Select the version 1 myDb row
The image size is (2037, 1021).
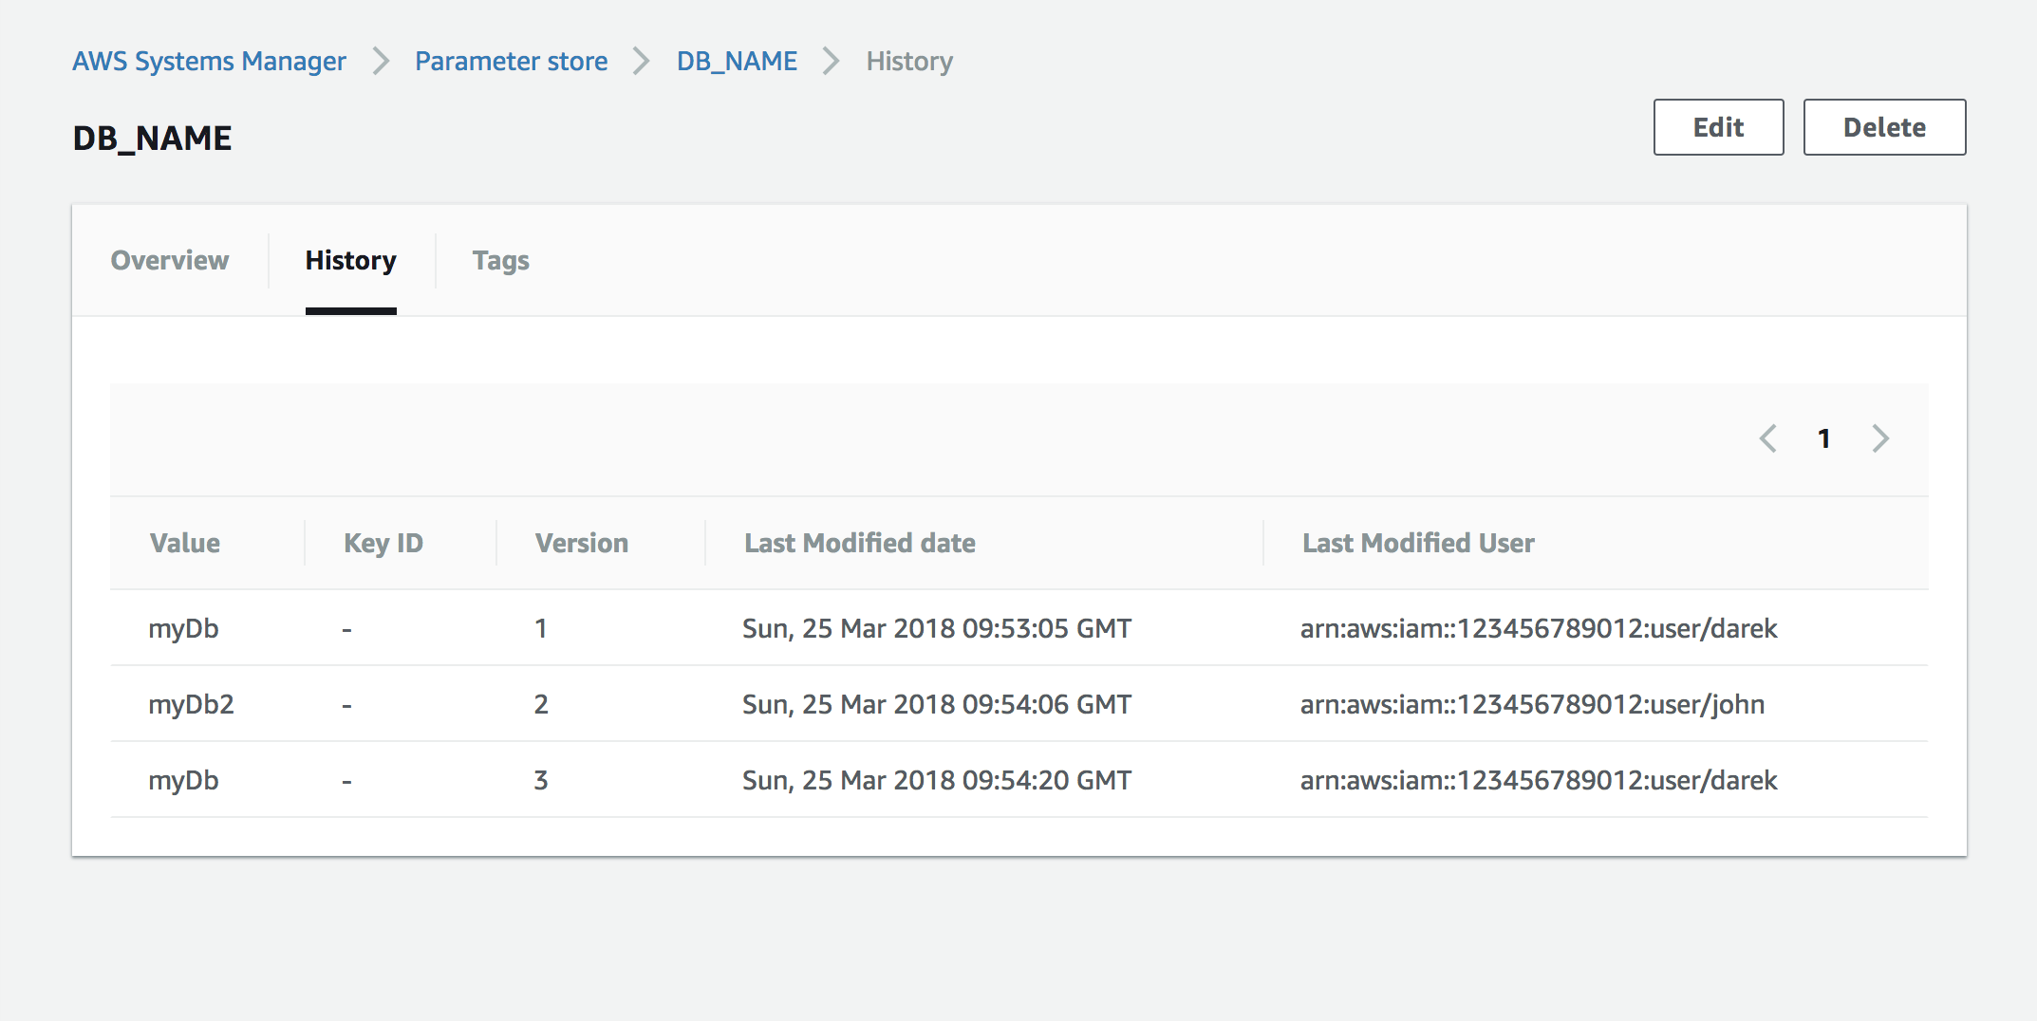tap(184, 628)
